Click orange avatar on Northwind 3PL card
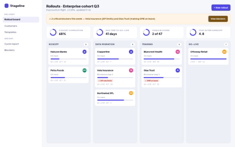The image size is (235, 147). coord(131,93)
